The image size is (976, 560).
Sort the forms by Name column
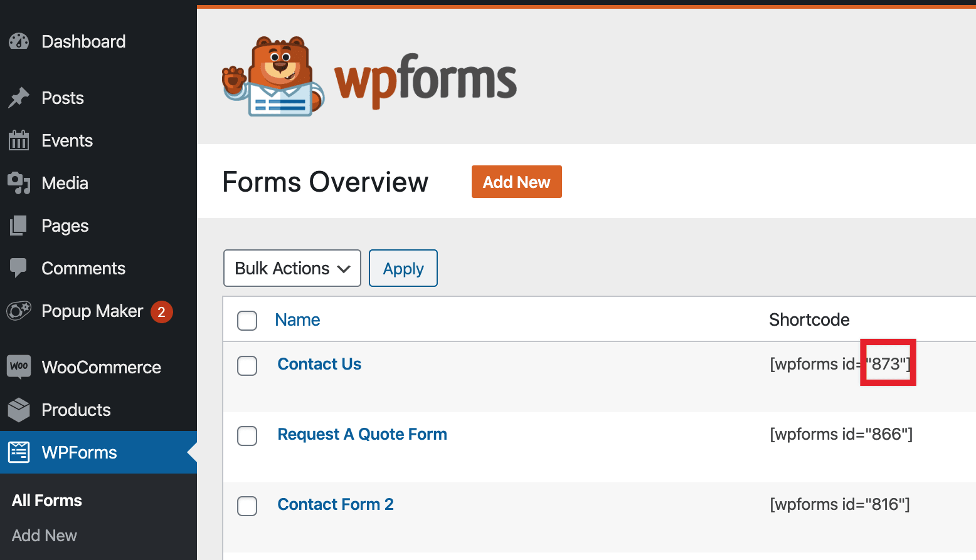(x=297, y=319)
